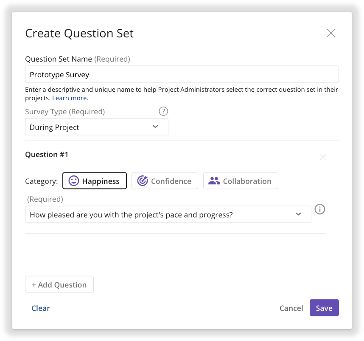This screenshot has width=364, height=341.
Task: Select the Happiness category
Action: 94,180
